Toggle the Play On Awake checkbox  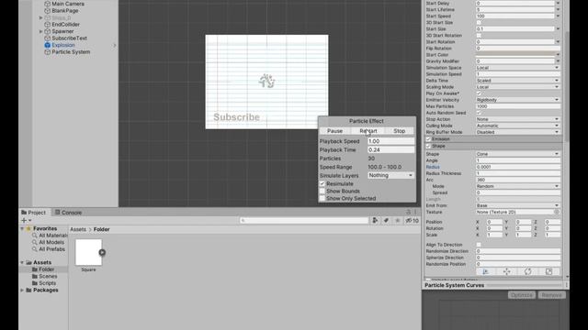tap(479, 93)
